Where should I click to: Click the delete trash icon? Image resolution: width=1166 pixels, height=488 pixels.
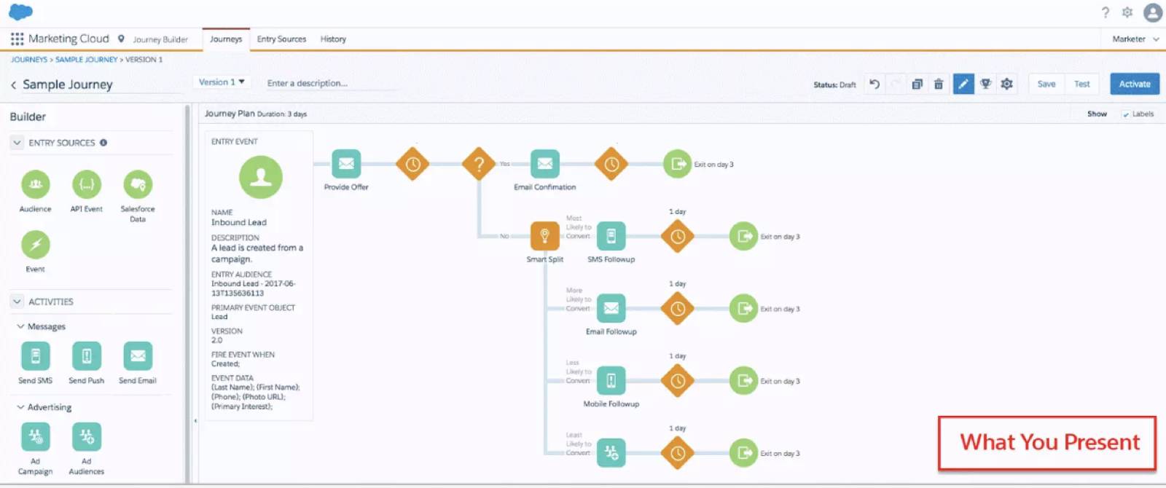click(939, 84)
